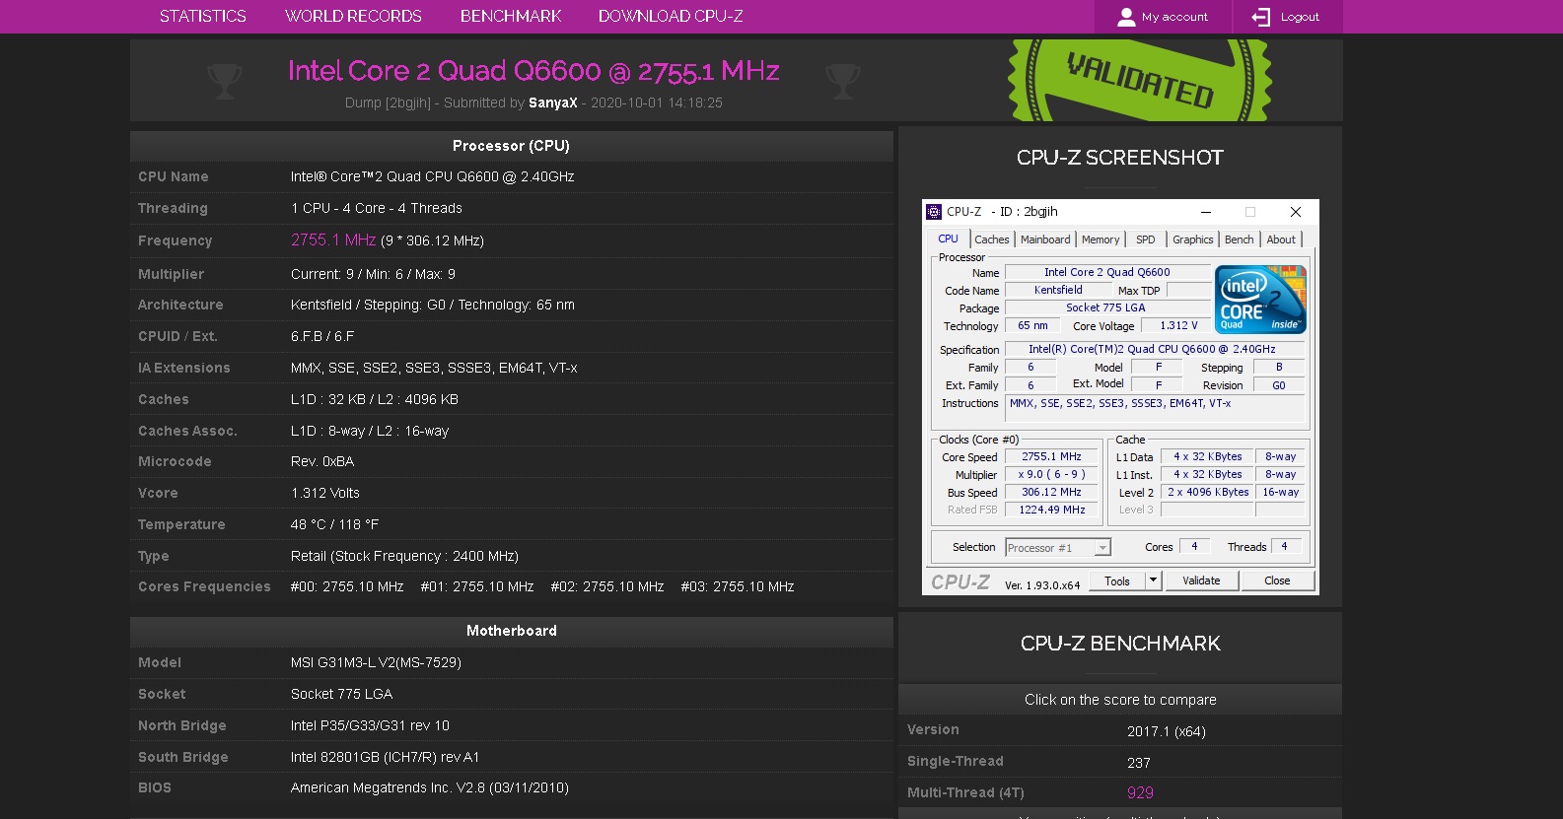This screenshot has height=819, width=1563.
Task: Click the instruction set value MMX, SSE row
Action: 434,368
